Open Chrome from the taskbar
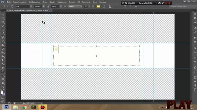The image size is (197, 110). click(x=25, y=107)
